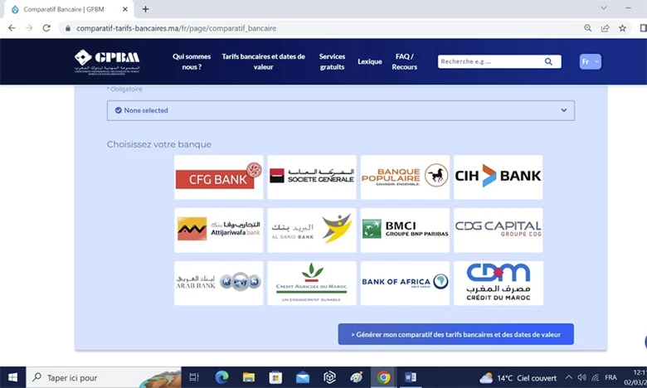This screenshot has width=647, height=388.
Task: Pick the Banque Populaire logo
Action: (405, 177)
